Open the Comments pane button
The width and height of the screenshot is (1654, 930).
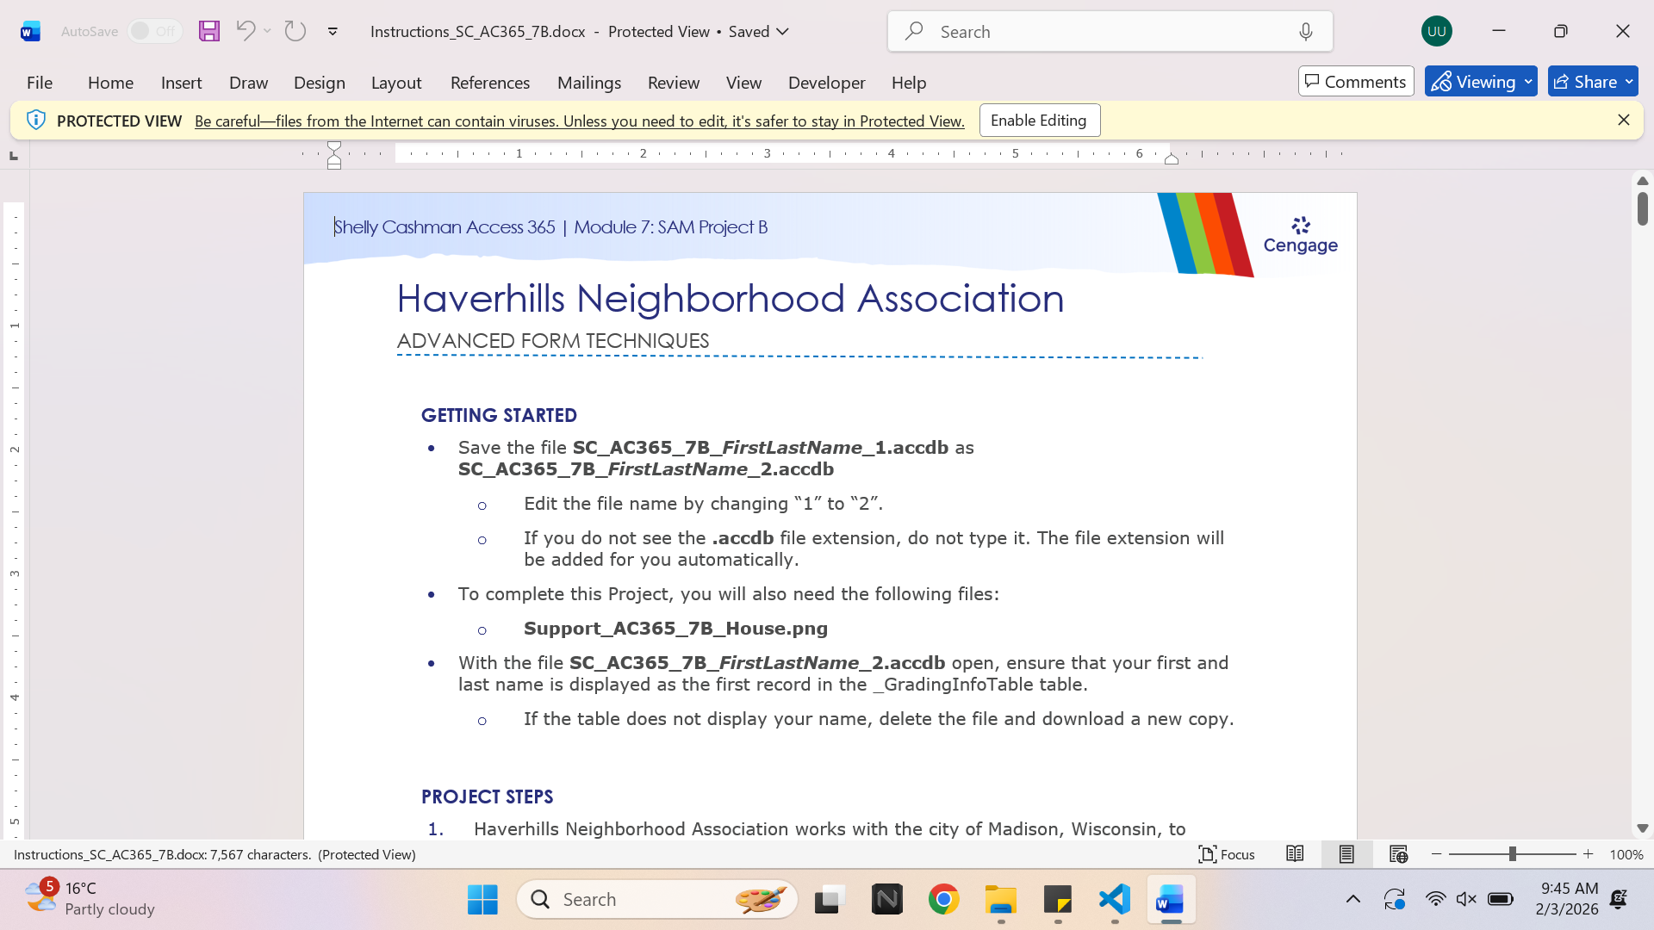point(1356,82)
